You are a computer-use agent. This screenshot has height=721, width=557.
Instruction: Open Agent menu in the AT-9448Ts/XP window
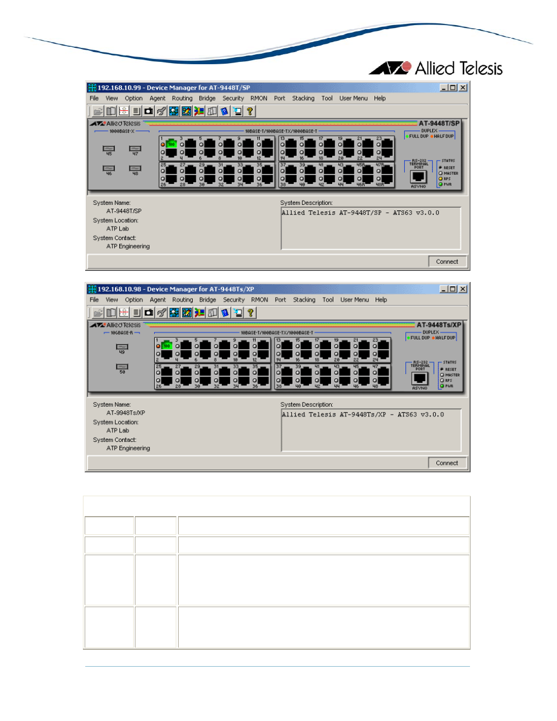pos(158,299)
